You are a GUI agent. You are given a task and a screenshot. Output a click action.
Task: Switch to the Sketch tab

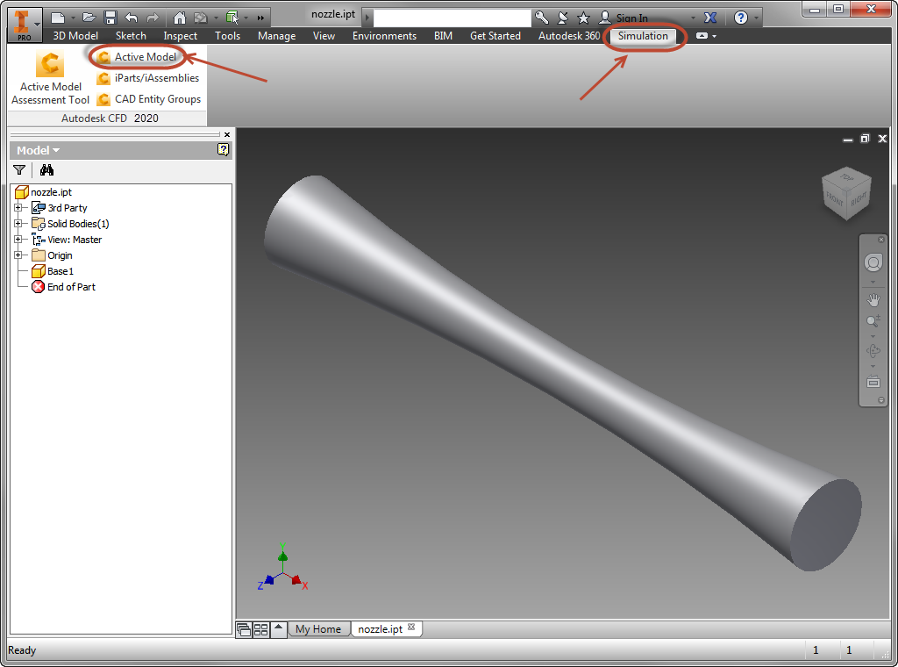[x=131, y=35]
